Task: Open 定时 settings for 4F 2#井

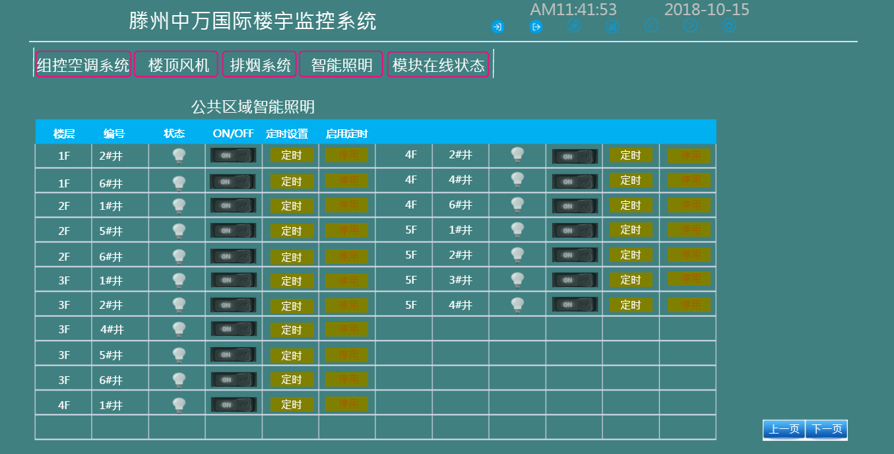Action: [x=631, y=155]
